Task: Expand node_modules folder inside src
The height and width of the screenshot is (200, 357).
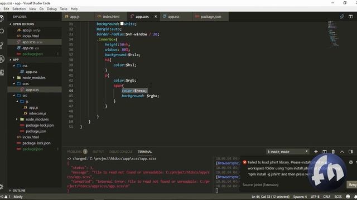Action: tap(35, 119)
